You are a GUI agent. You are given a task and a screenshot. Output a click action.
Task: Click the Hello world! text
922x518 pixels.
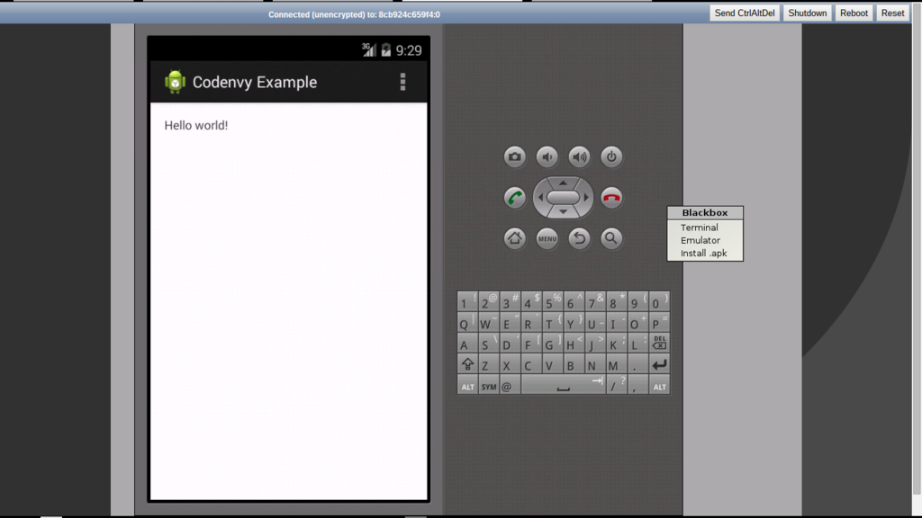(195, 125)
